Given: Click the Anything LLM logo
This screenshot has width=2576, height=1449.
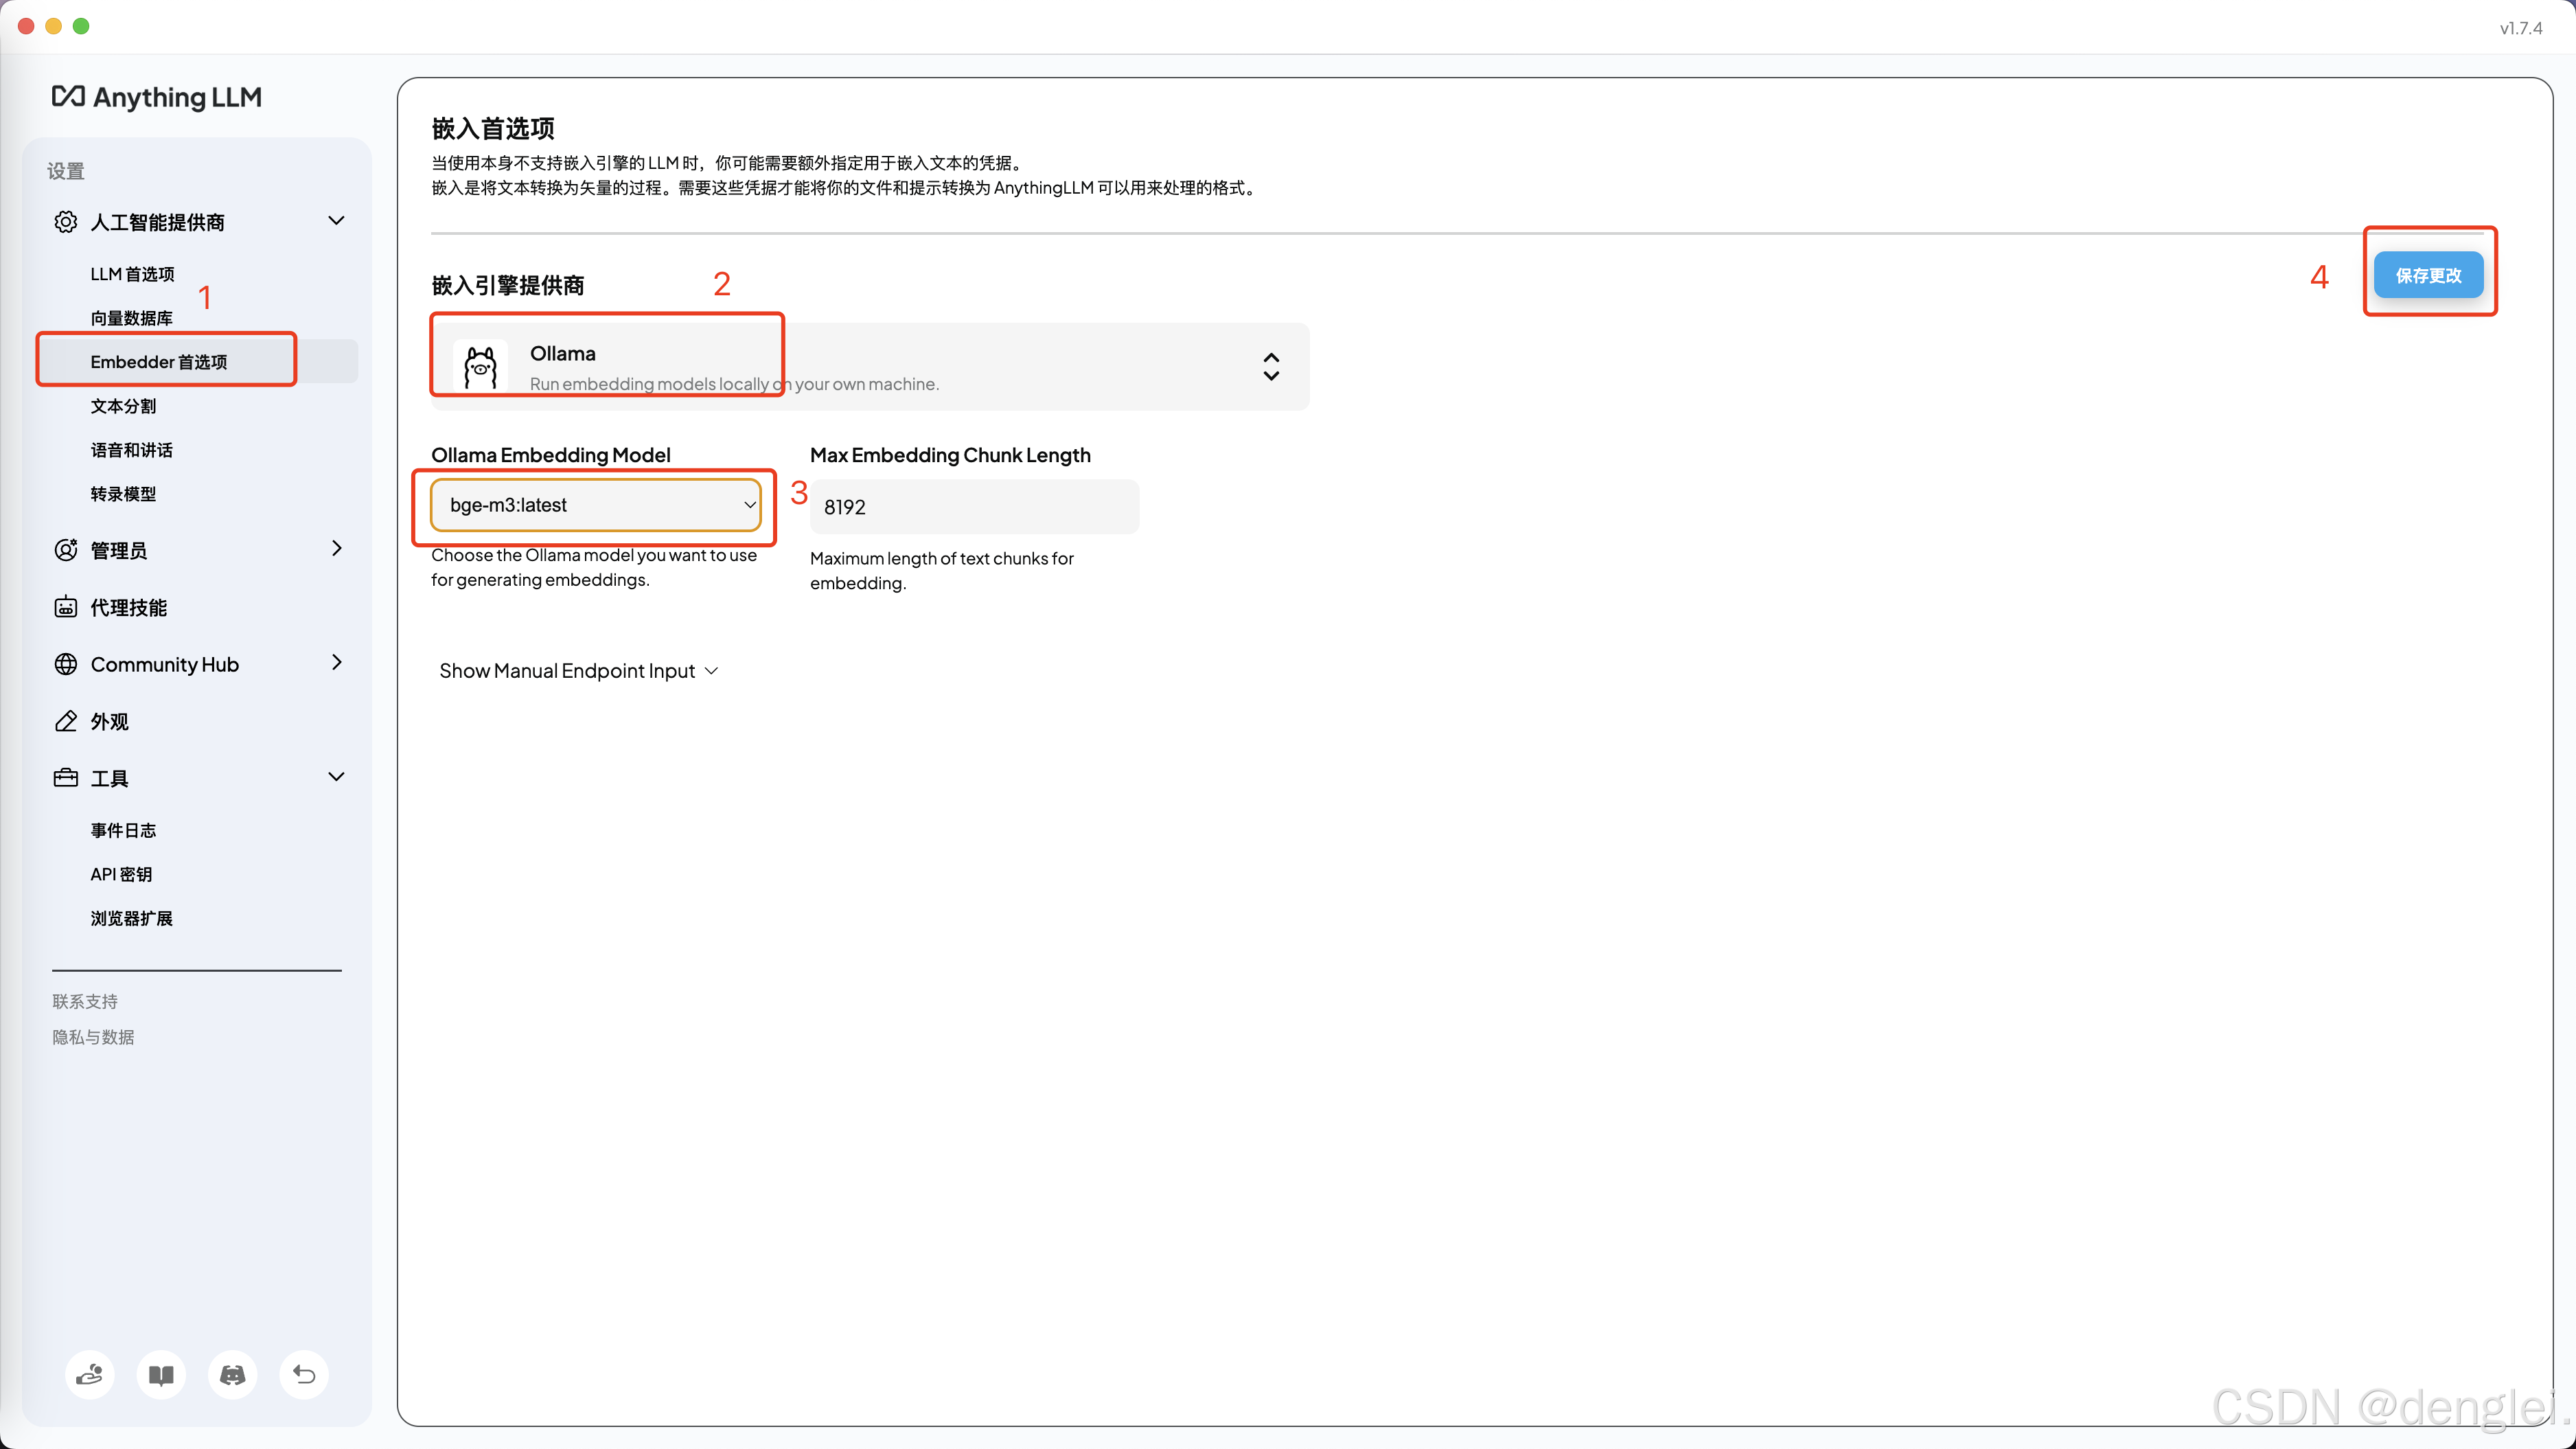Looking at the screenshot, I should coord(157,97).
